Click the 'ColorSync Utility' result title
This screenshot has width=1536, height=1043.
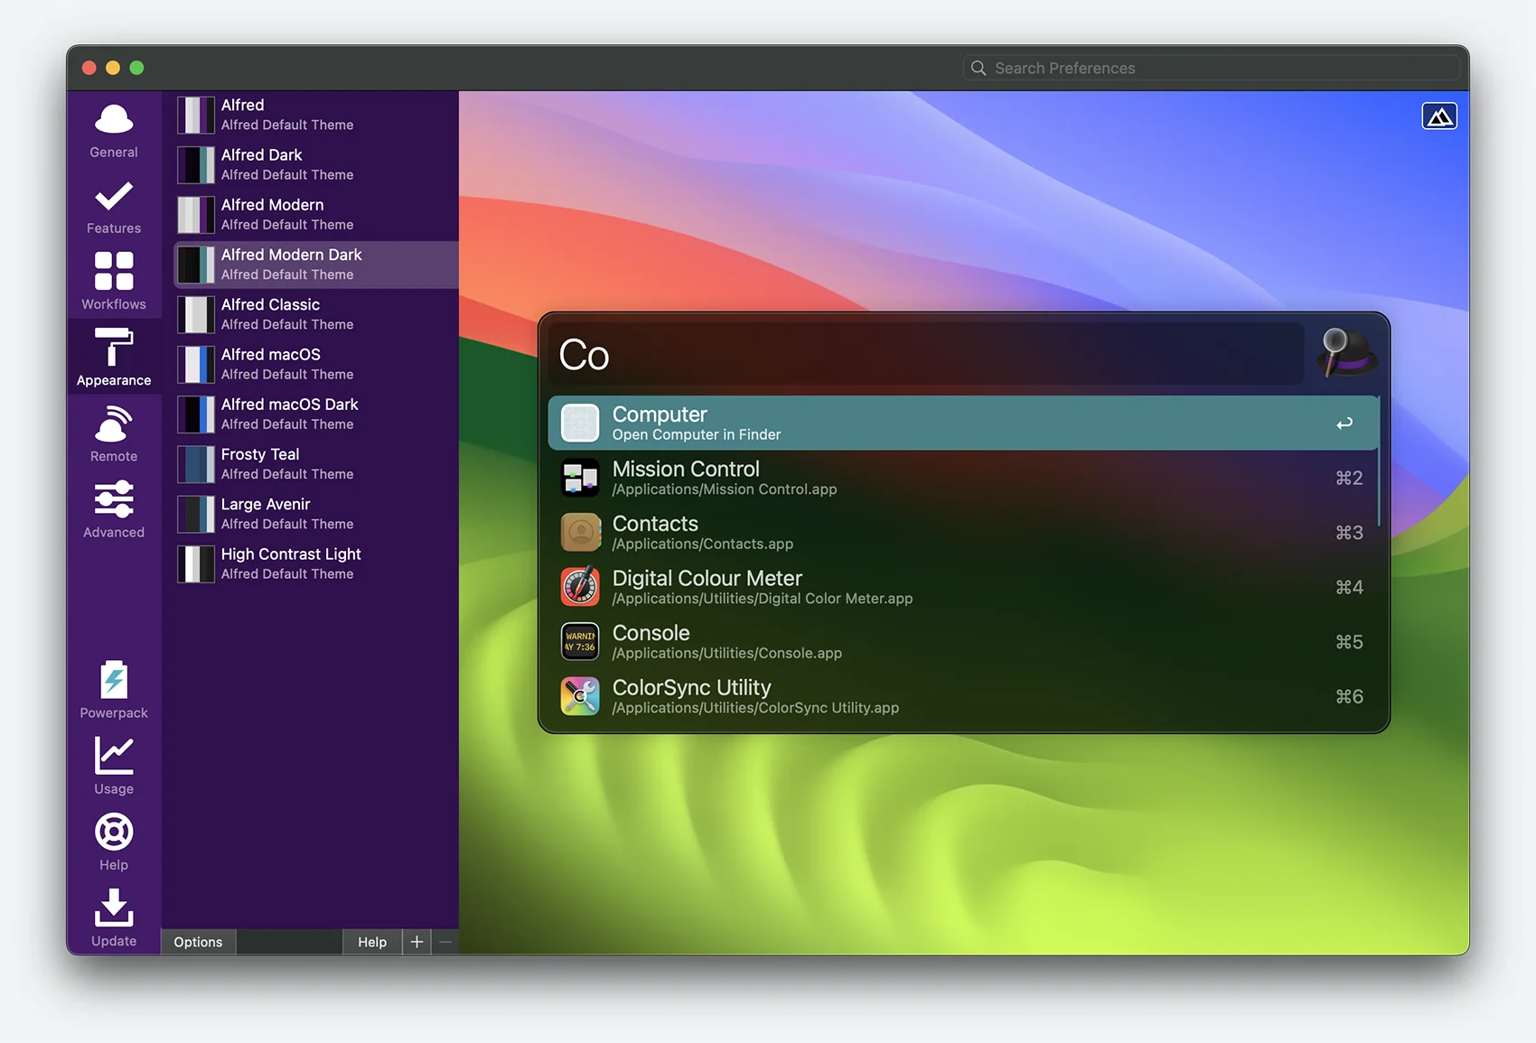pyautogui.click(x=692, y=688)
